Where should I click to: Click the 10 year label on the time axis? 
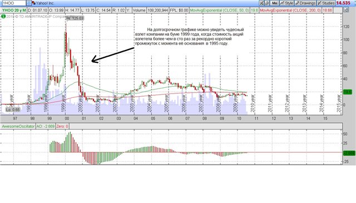[x=239, y=118]
